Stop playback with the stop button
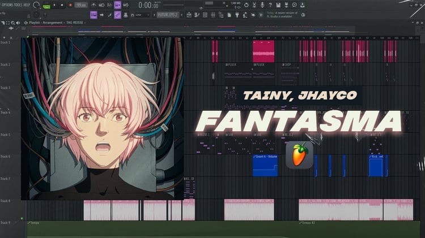This screenshot has width=425, height=238. (62, 5)
